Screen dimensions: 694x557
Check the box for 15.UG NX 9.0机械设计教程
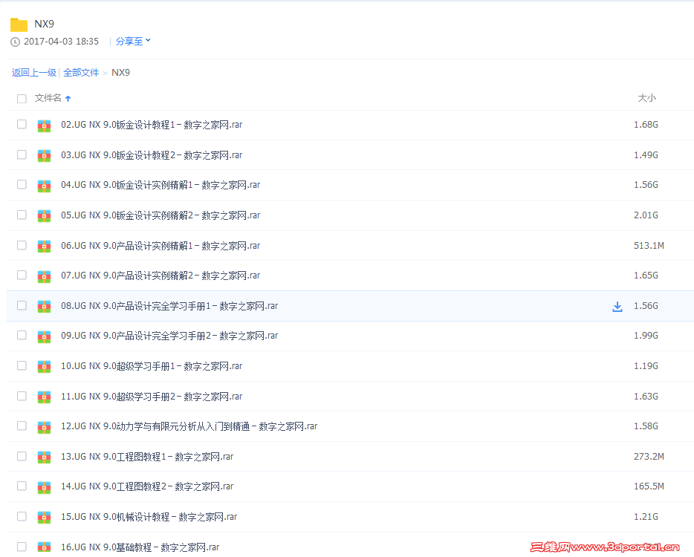tap(22, 516)
